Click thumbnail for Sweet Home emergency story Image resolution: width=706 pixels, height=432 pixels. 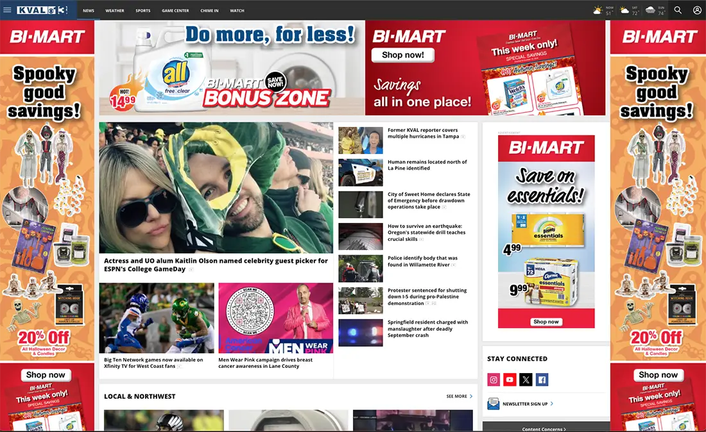coord(361,204)
